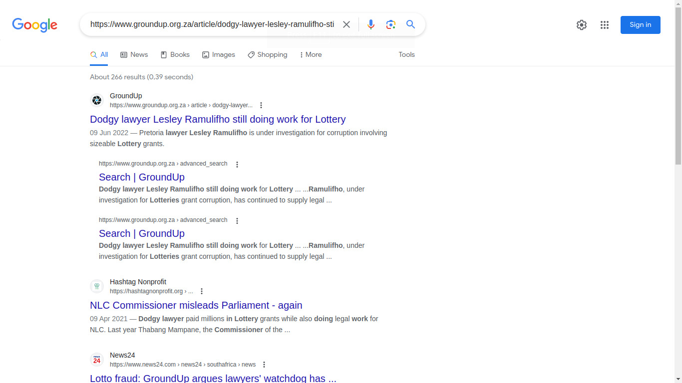Open 'Dodgy lawyer Lesley Ramulifho' article link
682x383 pixels.
[218, 119]
